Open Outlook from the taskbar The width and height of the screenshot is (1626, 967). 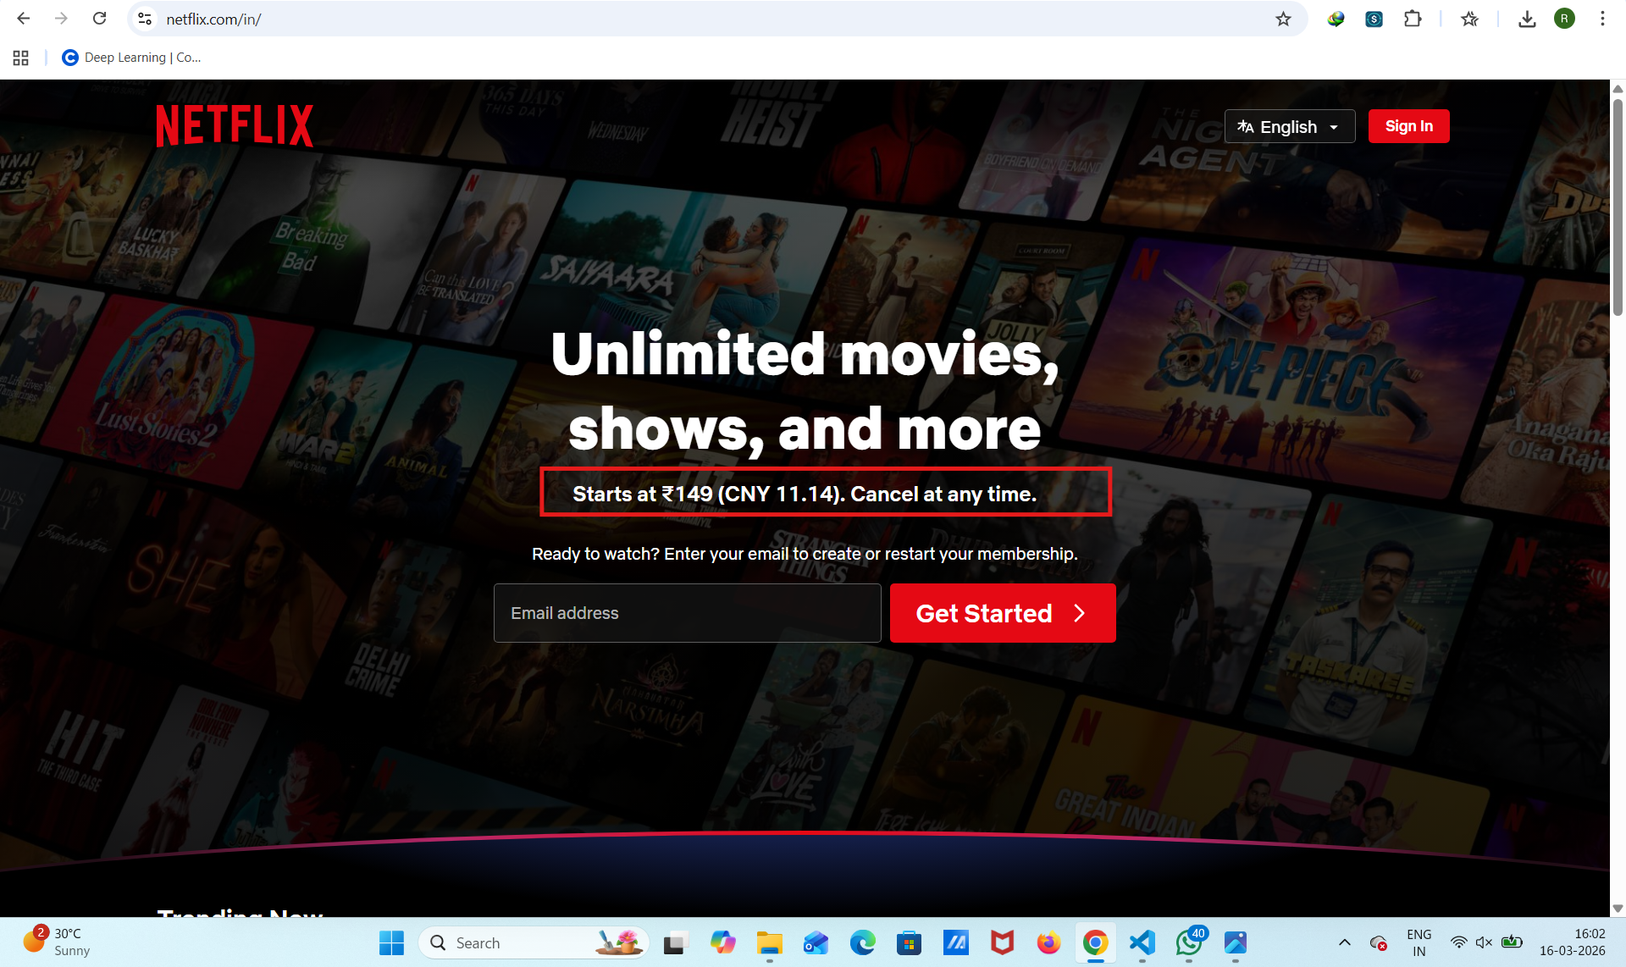(816, 942)
